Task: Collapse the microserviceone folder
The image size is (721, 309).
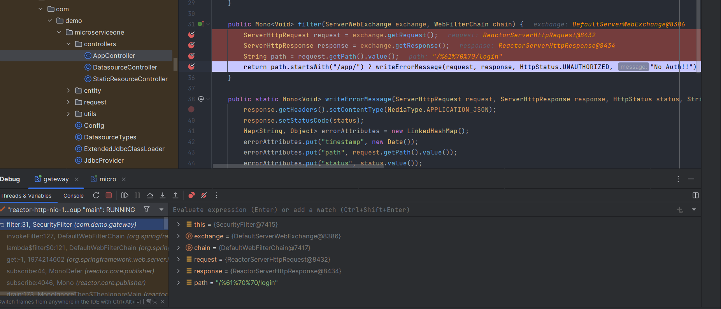Action: click(59, 32)
